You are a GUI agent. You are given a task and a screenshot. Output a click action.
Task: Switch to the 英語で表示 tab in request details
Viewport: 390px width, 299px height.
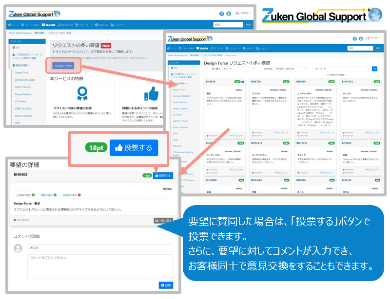[49, 195]
